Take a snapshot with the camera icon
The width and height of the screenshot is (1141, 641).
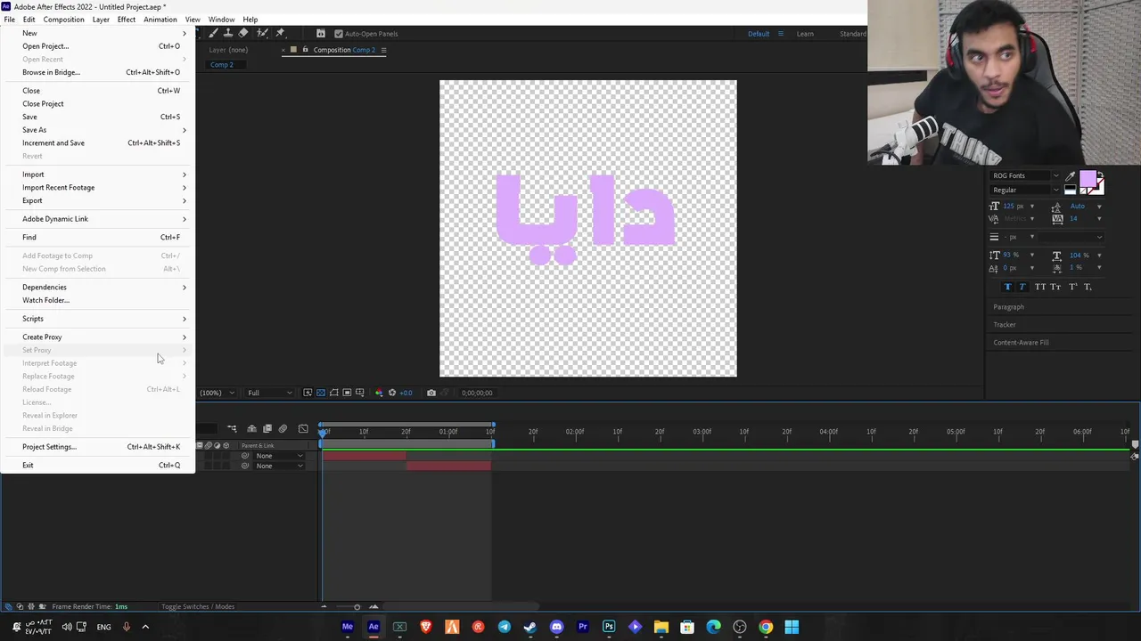tap(431, 393)
